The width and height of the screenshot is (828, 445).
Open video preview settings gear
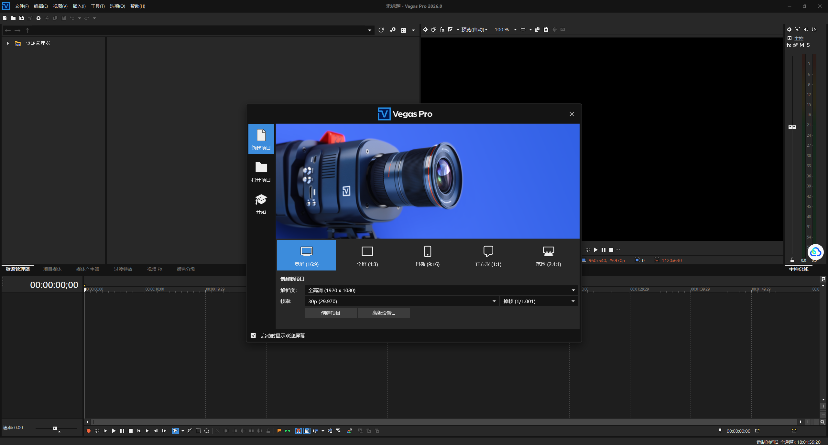pyautogui.click(x=425, y=29)
